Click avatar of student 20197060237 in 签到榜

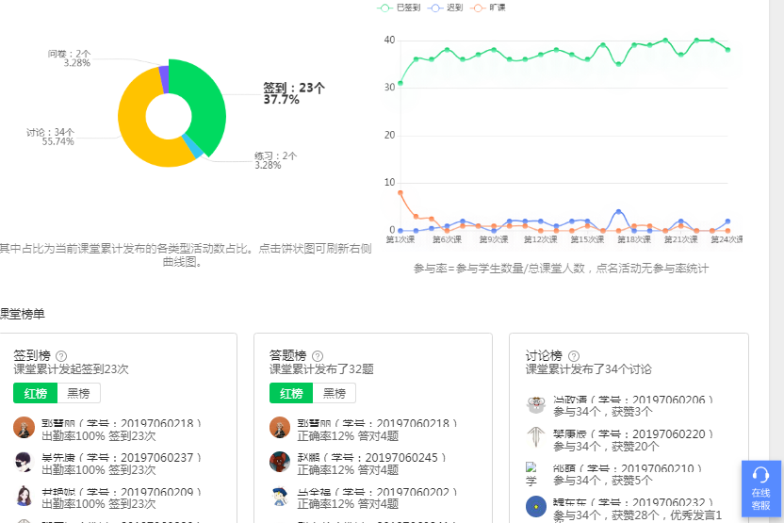[24, 462]
